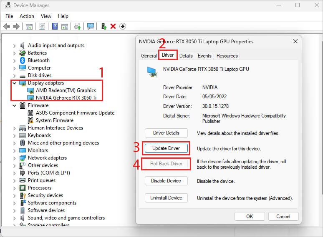The width and height of the screenshot is (323, 237).
Task: Click Show/Hide Console Tree toolbar icon
Action: 29,27
